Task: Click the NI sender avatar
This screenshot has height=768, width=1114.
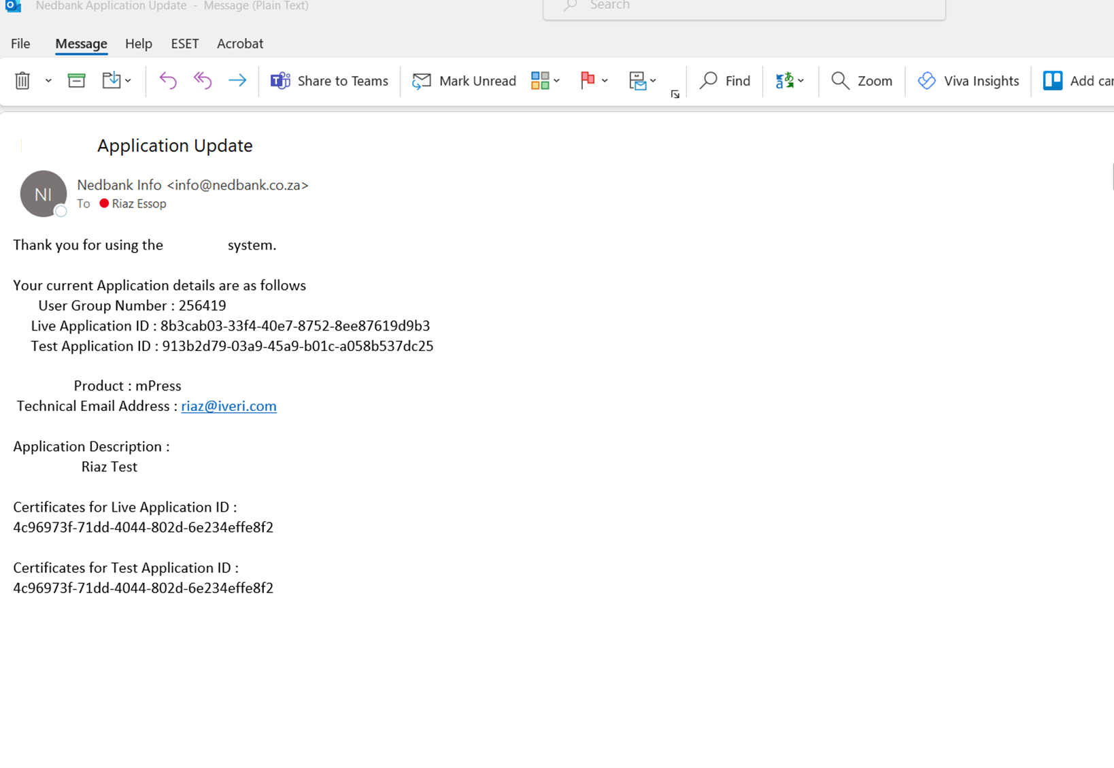Action: [44, 194]
